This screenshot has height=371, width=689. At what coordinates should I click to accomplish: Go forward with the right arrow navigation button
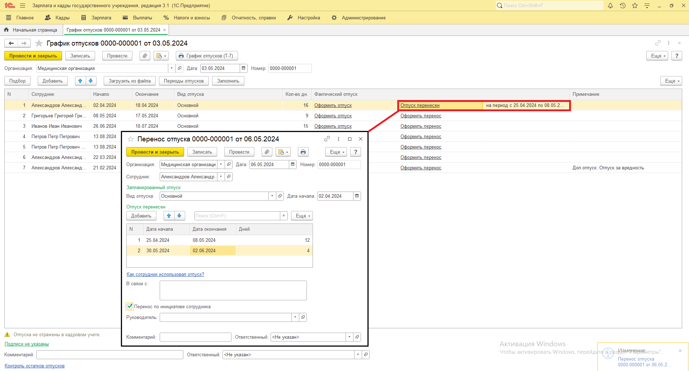24,43
